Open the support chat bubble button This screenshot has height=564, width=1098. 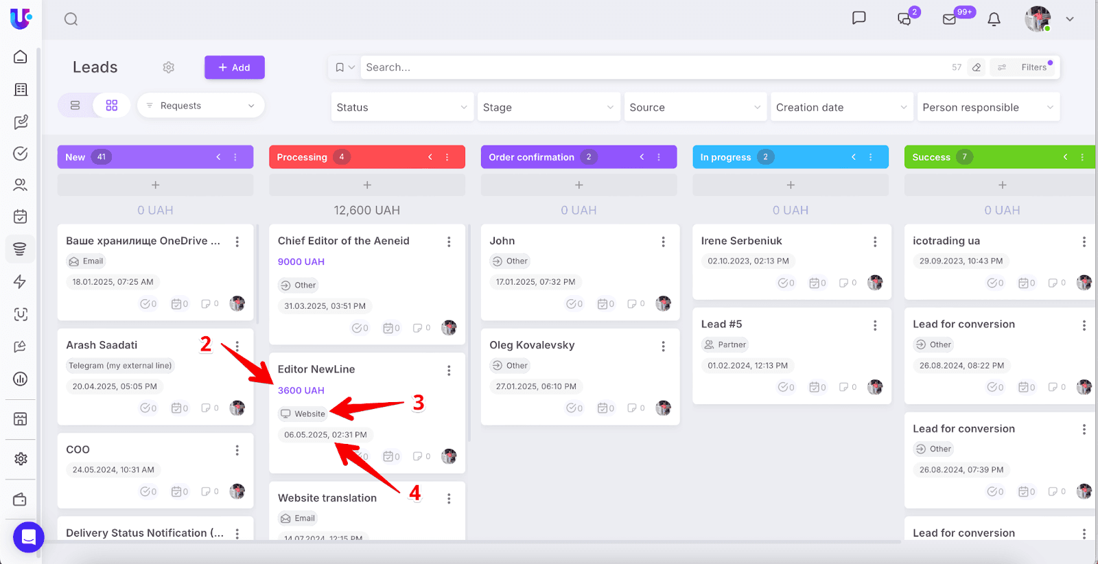coord(28,537)
